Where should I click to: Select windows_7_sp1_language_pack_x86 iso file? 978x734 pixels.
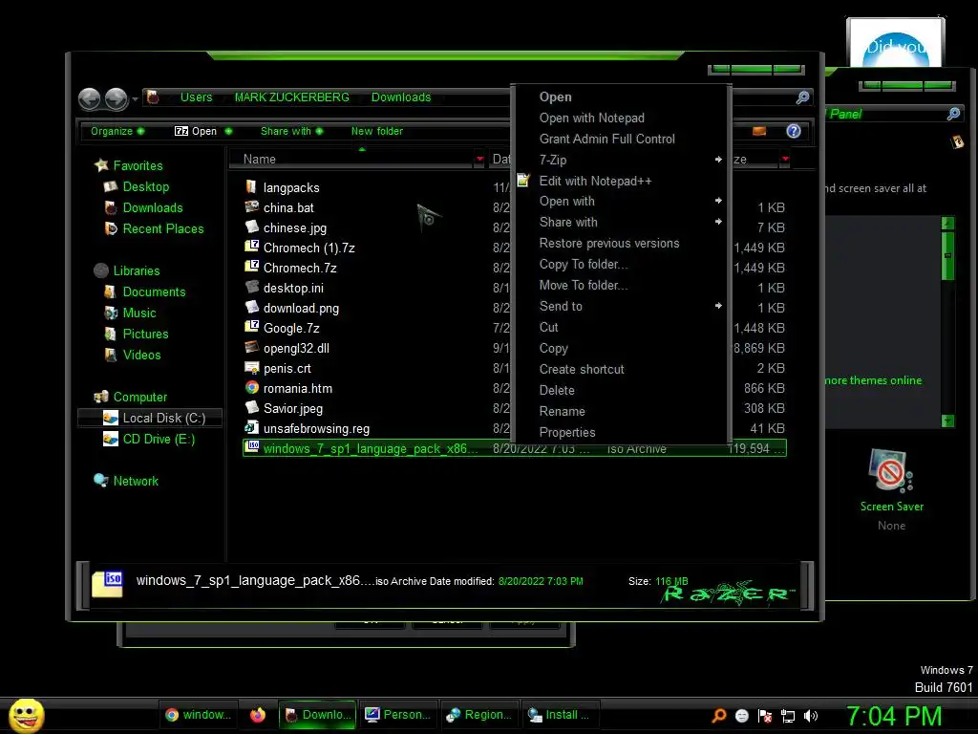514,448
